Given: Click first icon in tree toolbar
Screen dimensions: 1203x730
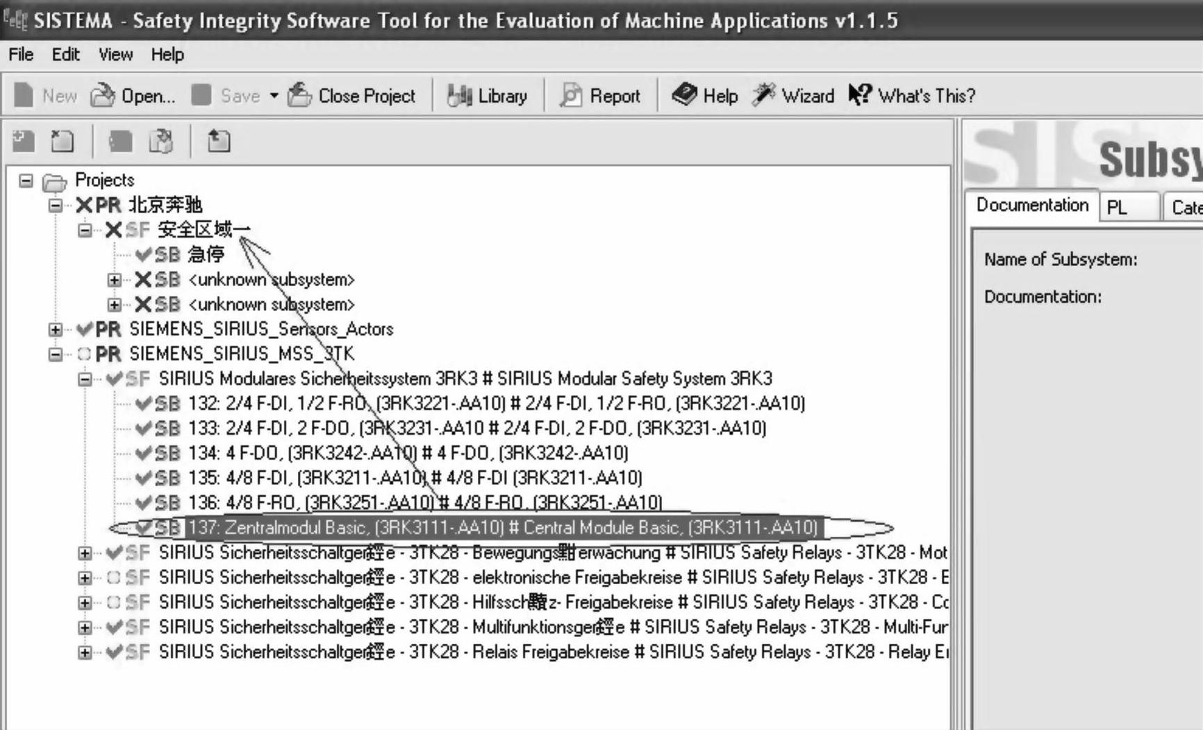Looking at the screenshot, I should tap(24, 142).
